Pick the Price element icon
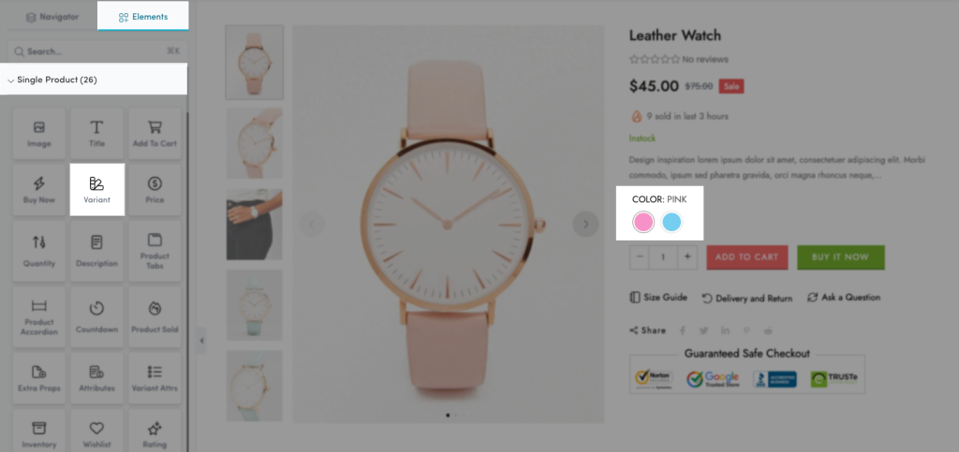This screenshot has height=452, width=959. 155,189
